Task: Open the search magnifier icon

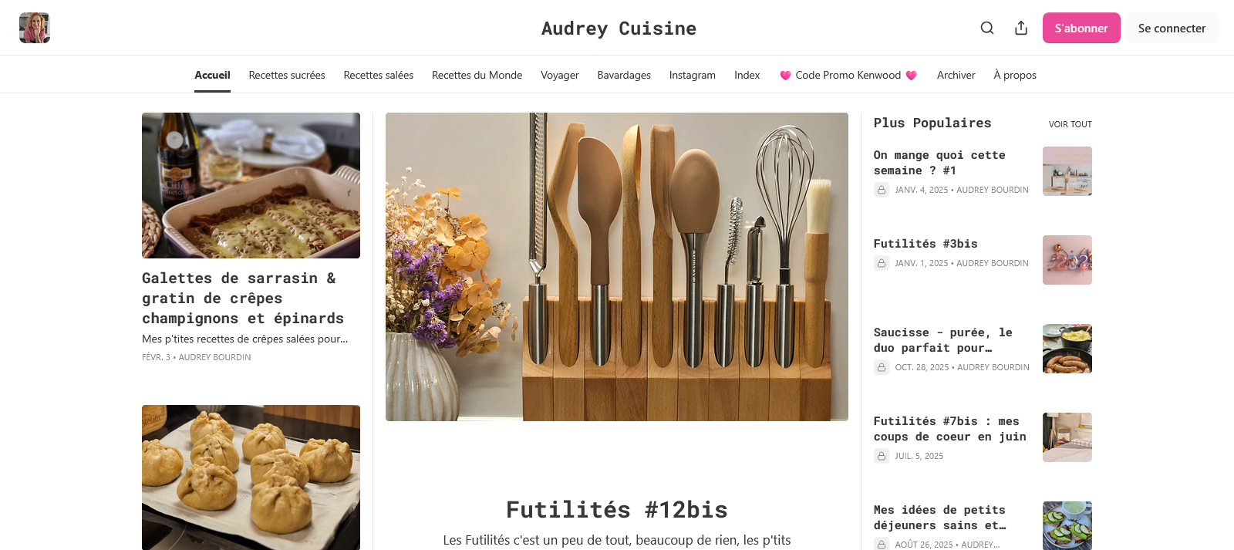Action: tap(986, 28)
